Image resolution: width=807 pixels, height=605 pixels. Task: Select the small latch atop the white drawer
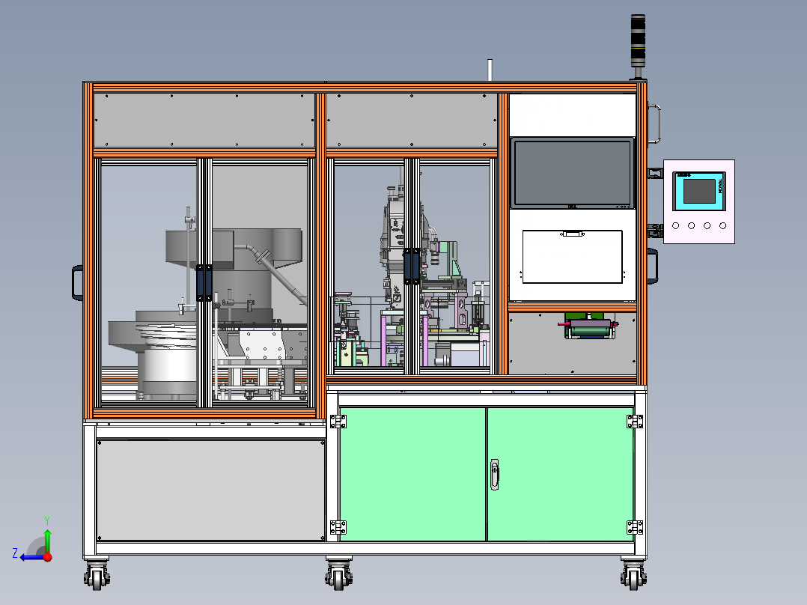572,234
